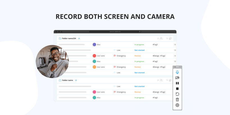Viewport: 230px width, 115px height.
Task: Click Not started status in second folder
Action: (139, 86)
